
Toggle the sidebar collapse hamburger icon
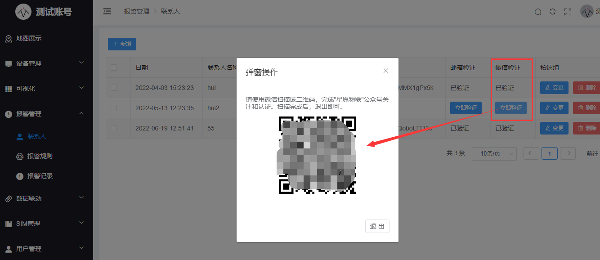click(x=107, y=11)
